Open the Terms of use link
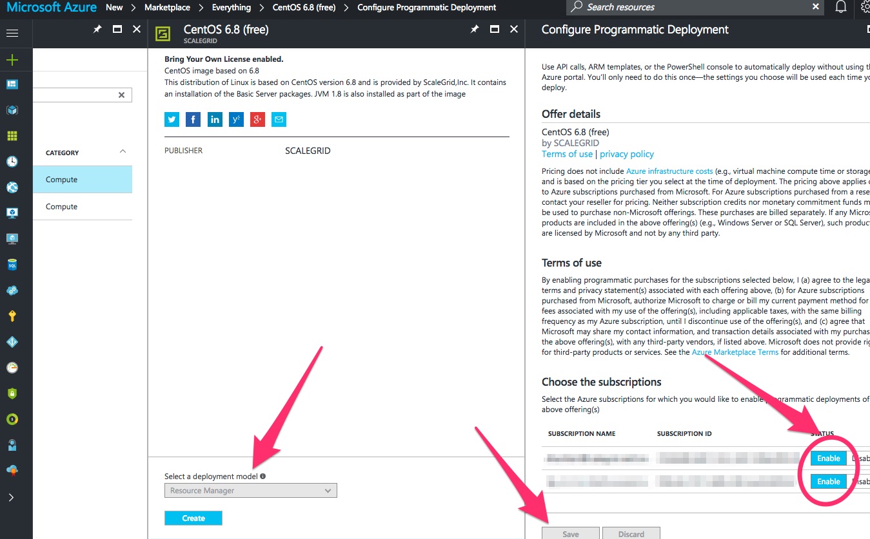The width and height of the screenshot is (870, 539). [567, 154]
